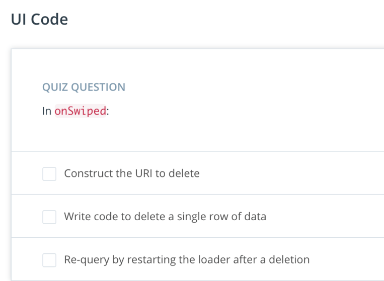Image resolution: width=384 pixels, height=281 pixels.
Task: Click 'UI' in the page heading
Action: [17, 20]
